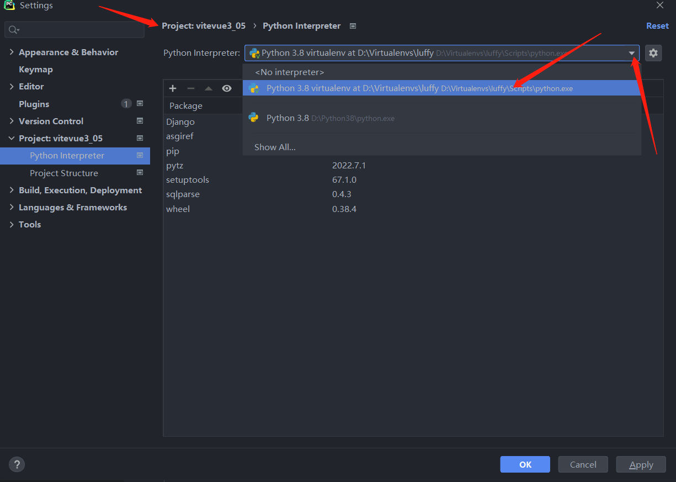This screenshot has height=482, width=676.
Task: Click the PyCharm logo in the title bar
Action: click(x=9, y=5)
